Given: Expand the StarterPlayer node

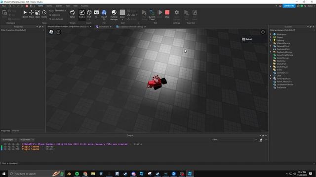Looking at the screenshot, I should [271, 67].
